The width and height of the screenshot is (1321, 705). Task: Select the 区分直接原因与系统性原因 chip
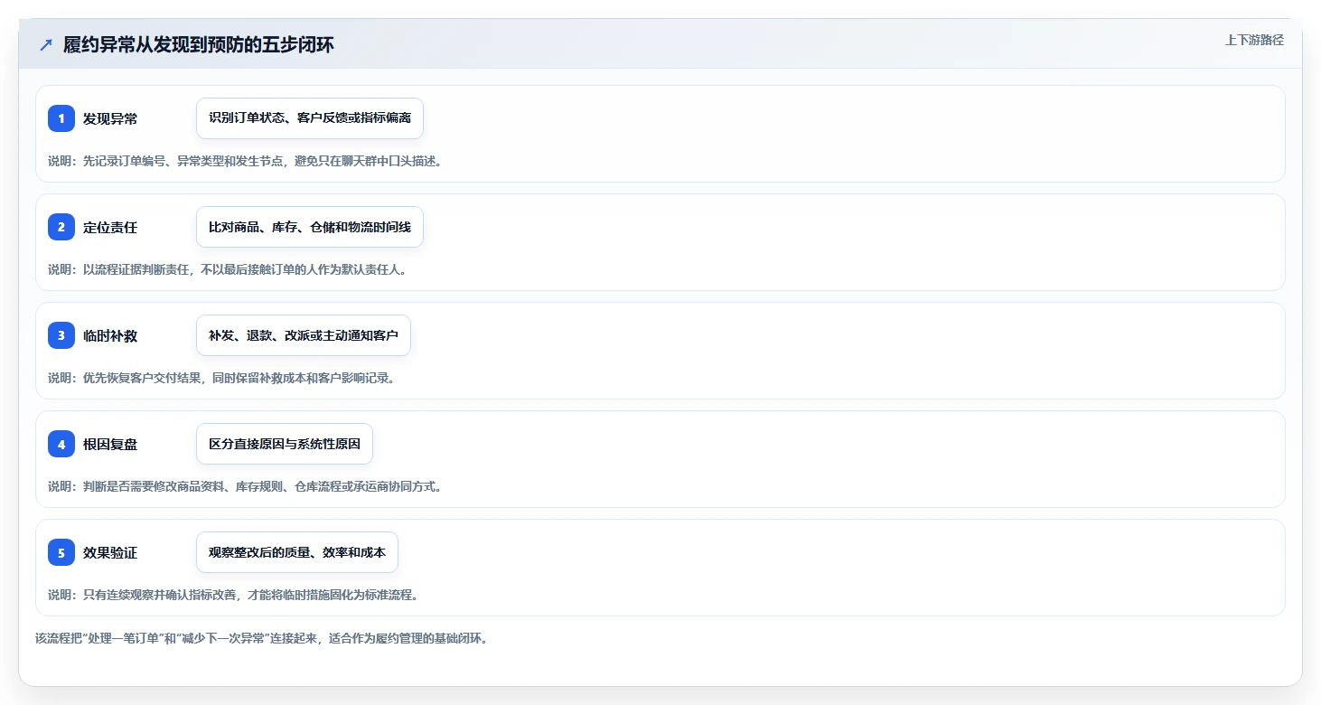285,444
